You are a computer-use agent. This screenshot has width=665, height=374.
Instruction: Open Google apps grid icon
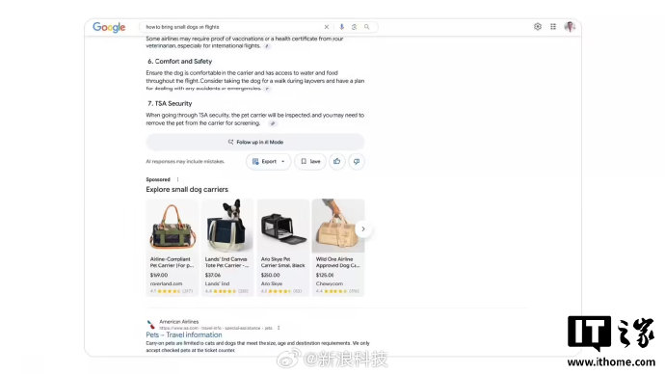click(553, 27)
